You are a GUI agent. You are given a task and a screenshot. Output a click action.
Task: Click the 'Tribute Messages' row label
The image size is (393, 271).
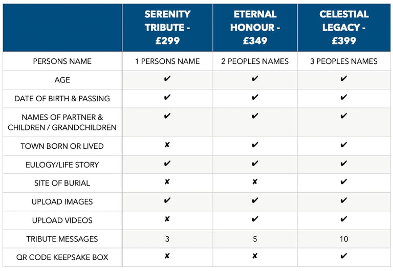click(62, 239)
